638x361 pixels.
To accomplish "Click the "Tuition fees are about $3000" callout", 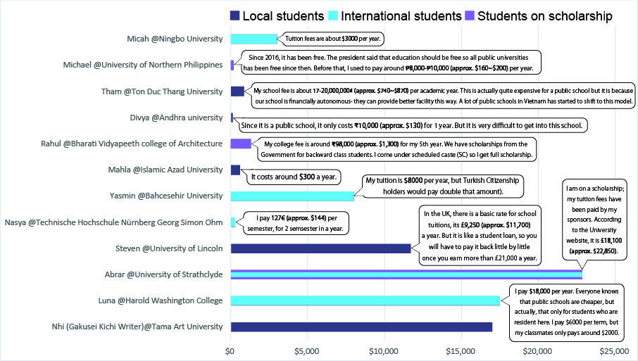I will (x=335, y=39).
